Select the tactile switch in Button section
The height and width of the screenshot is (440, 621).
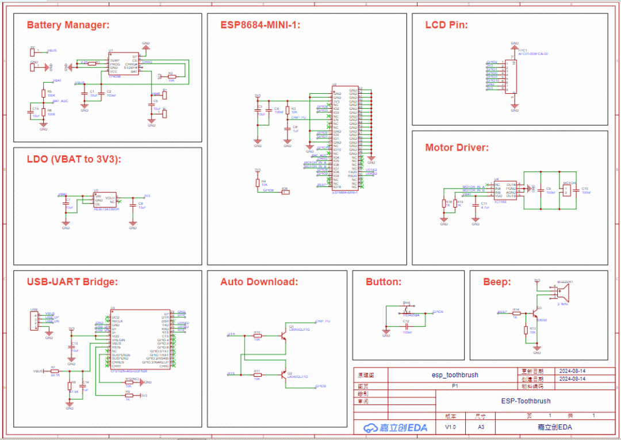(x=407, y=311)
